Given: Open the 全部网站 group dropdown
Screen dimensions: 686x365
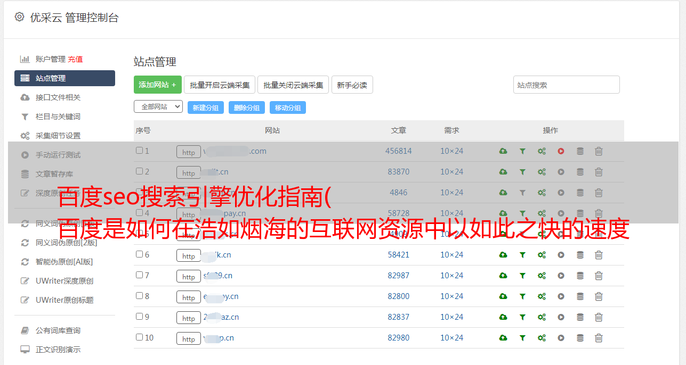Looking at the screenshot, I should point(158,107).
